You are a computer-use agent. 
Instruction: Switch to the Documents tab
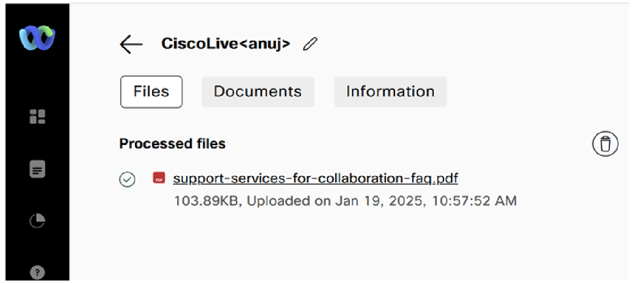coord(258,92)
